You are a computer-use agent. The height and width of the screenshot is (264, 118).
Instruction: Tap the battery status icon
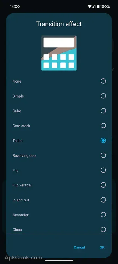point(98,6)
